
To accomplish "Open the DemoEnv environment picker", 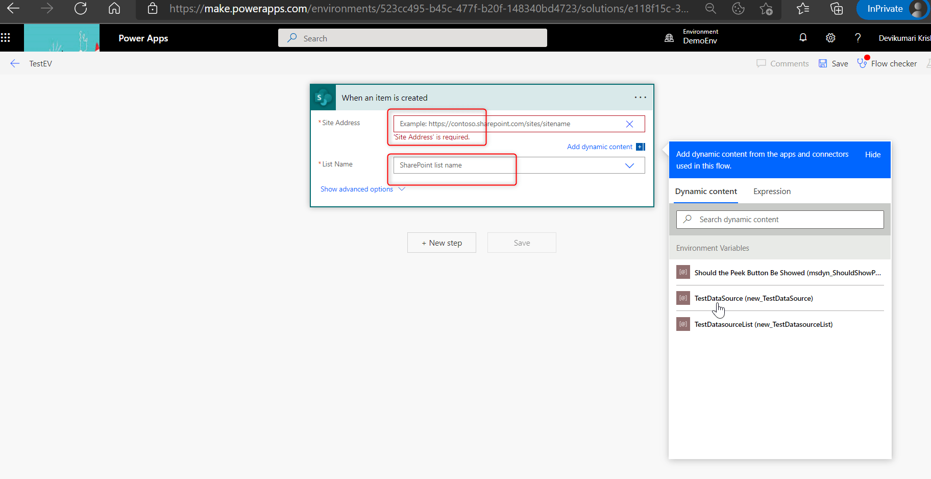I will [x=692, y=36].
